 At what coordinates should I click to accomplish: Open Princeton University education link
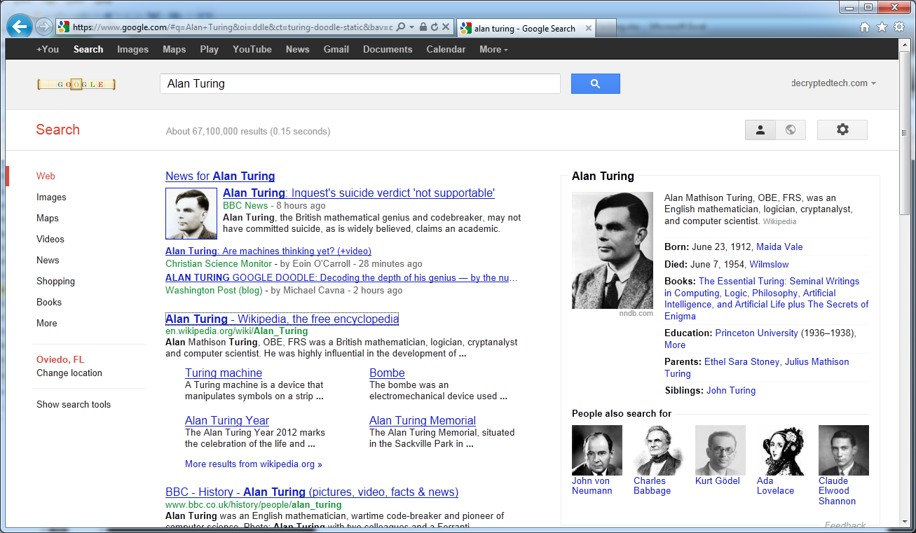757,333
